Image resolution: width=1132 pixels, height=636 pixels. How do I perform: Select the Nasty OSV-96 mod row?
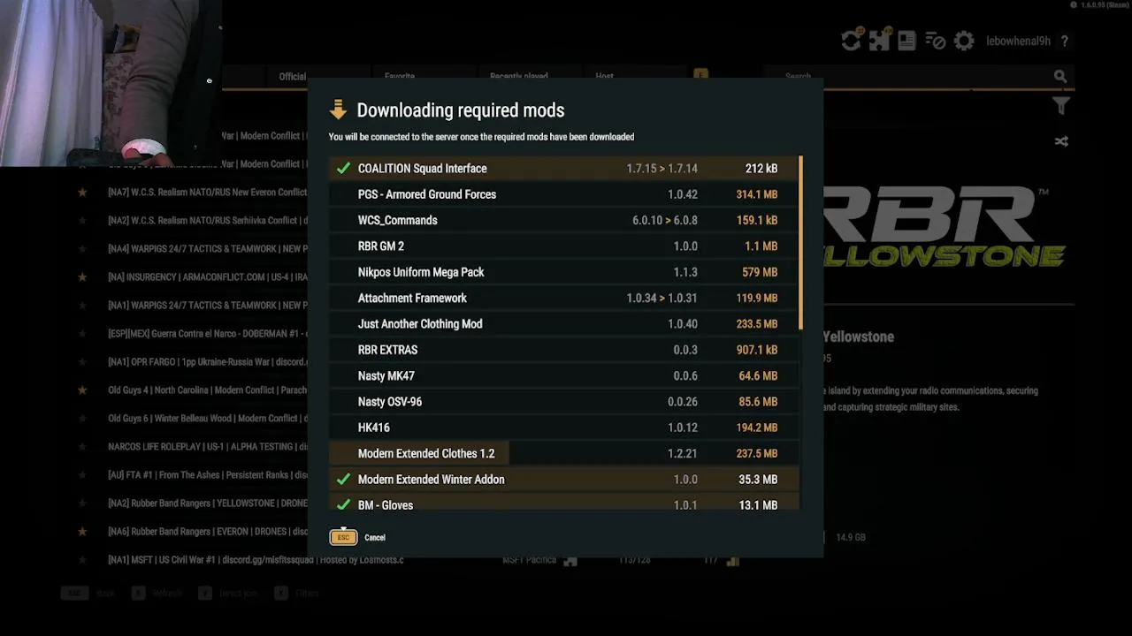pos(562,402)
